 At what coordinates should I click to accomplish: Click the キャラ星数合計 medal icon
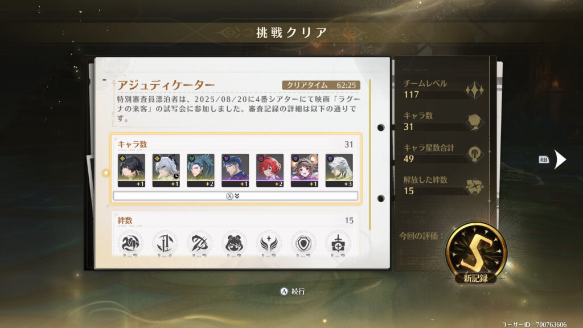(475, 154)
